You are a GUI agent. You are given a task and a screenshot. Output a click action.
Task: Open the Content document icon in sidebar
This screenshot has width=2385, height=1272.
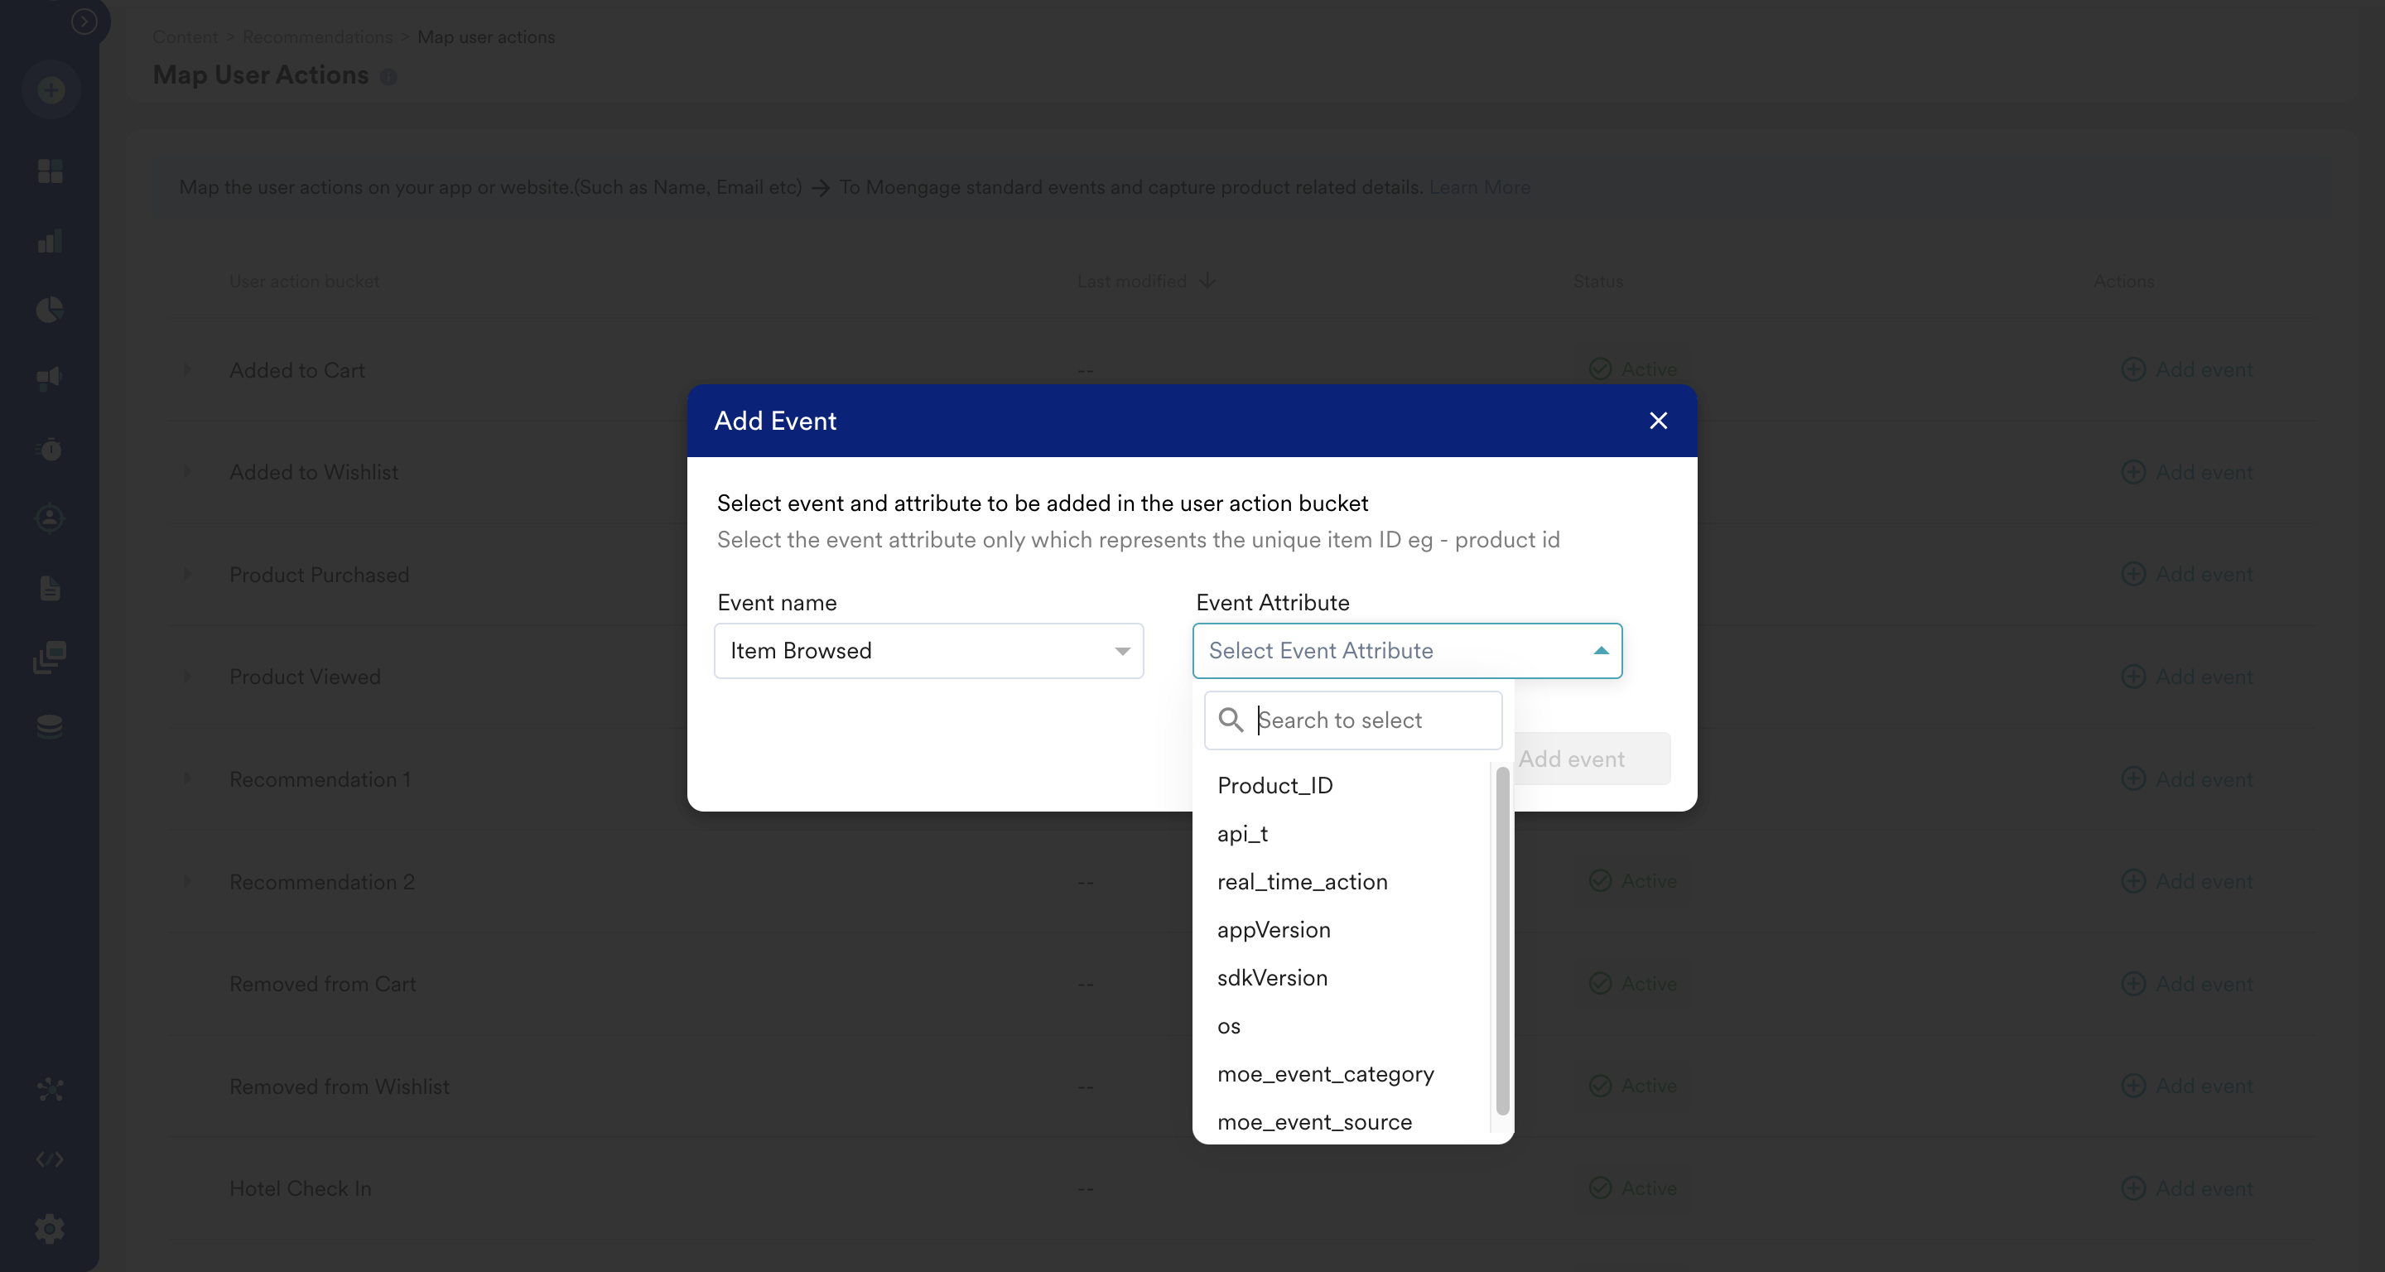pos(50,589)
